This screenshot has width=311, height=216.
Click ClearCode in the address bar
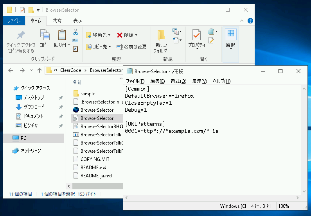point(70,70)
